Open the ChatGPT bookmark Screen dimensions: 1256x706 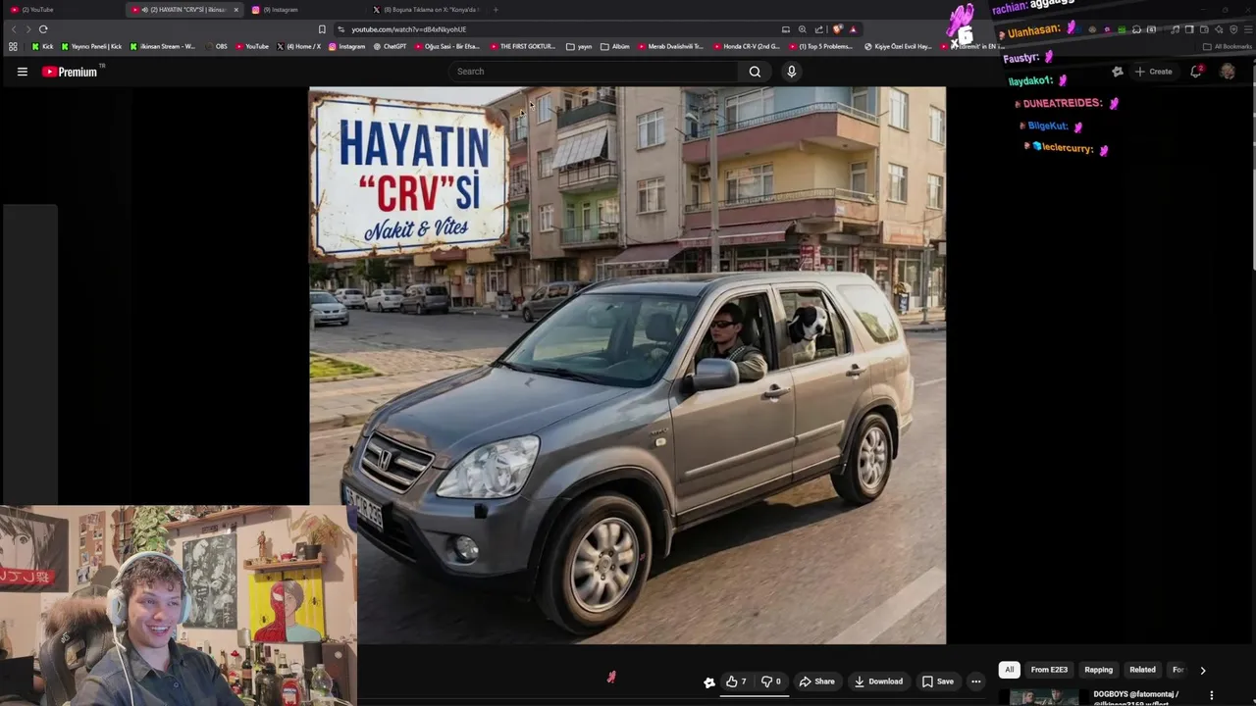(390, 46)
